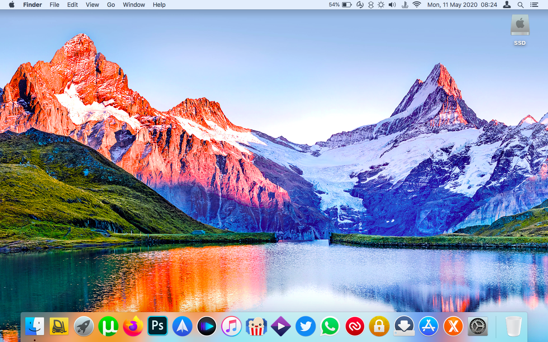Screen dimensions: 548x342
Task: Launch Firefox from the dock
Action: pos(133,327)
